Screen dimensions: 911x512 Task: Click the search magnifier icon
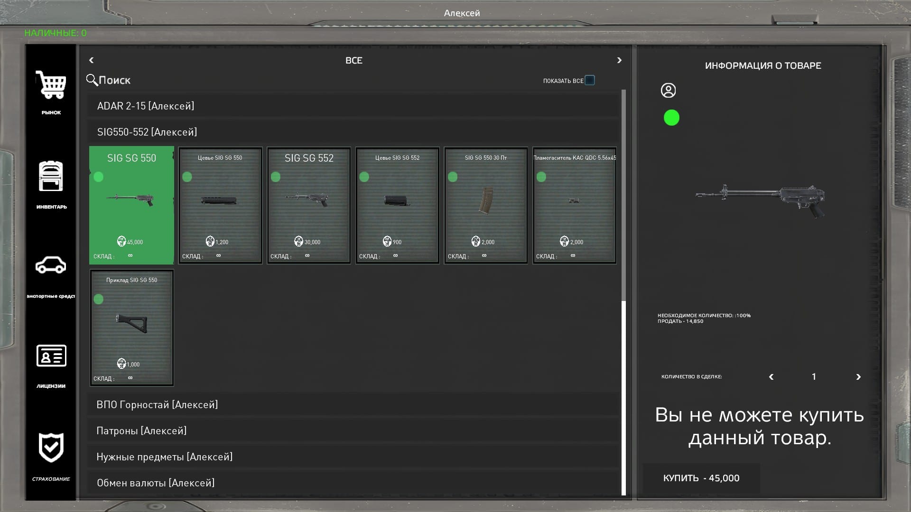[92, 80]
